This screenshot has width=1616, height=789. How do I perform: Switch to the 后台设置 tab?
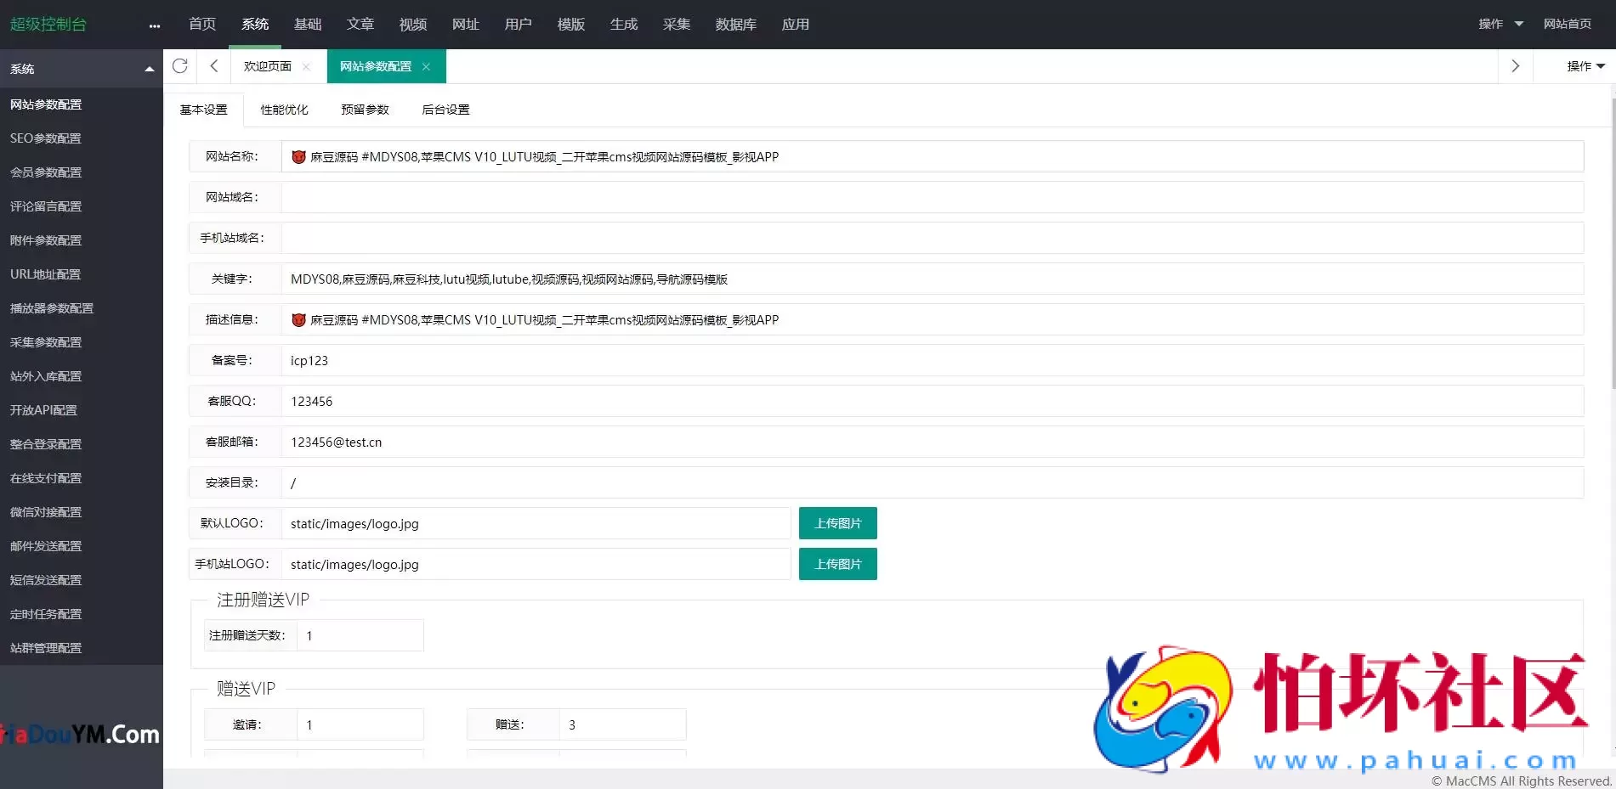coord(445,110)
